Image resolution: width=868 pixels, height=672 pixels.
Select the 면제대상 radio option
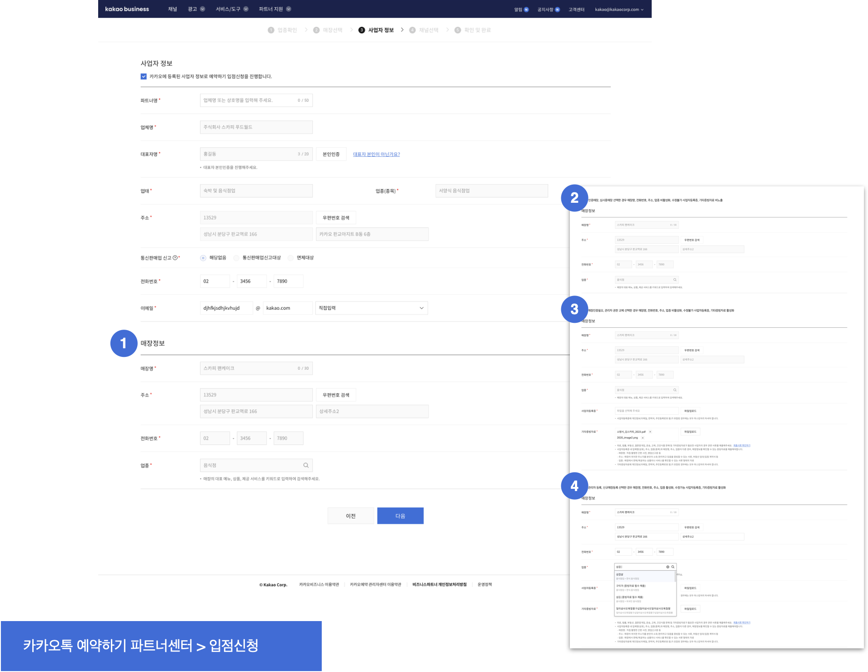point(290,258)
